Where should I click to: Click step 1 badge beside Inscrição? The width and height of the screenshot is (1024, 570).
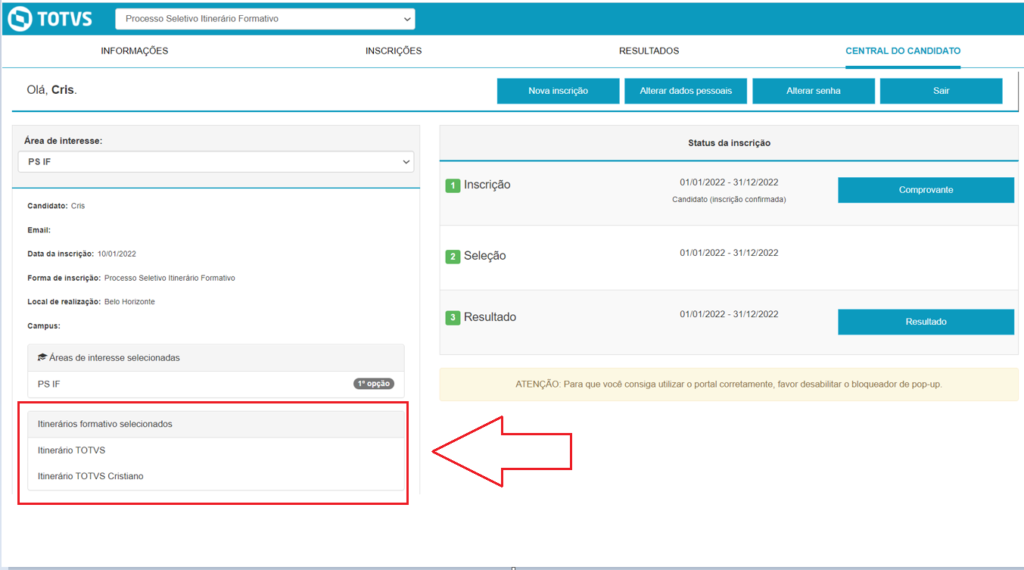[x=453, y=185]
